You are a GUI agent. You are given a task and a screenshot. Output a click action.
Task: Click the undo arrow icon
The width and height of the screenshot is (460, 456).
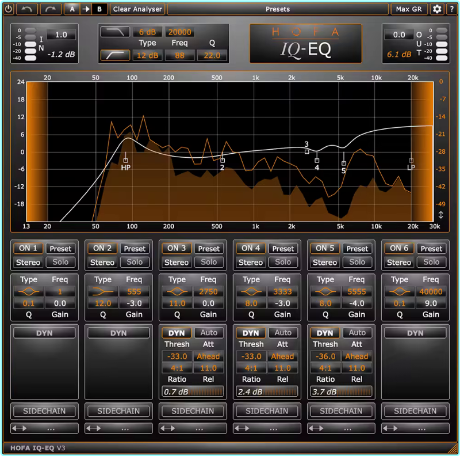pyautogui.click(x=26, y=9)
